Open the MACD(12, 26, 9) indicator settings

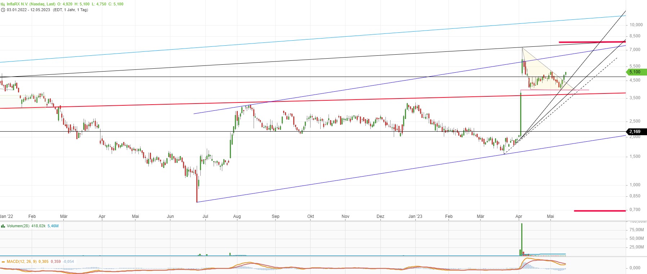(22, 261)
